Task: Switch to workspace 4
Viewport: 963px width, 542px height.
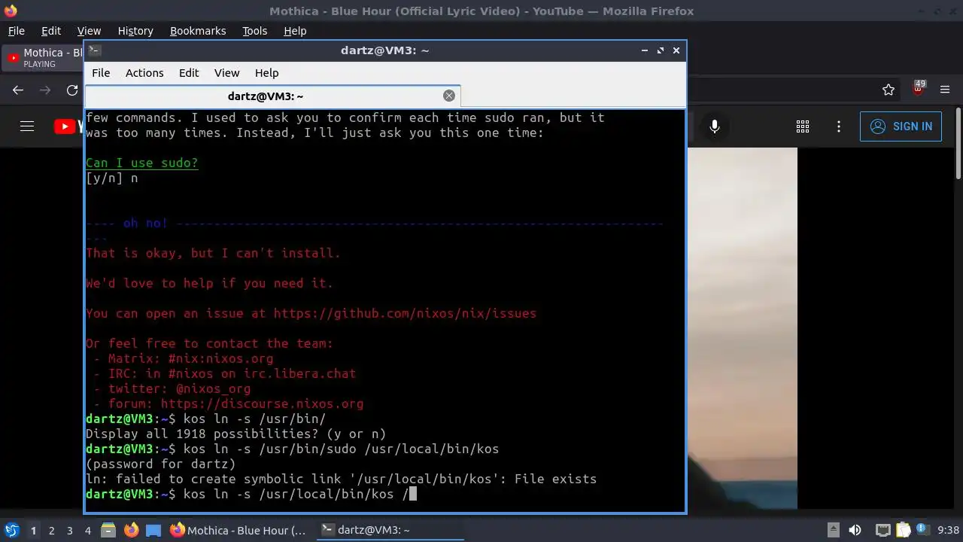Action: (87, 531)
